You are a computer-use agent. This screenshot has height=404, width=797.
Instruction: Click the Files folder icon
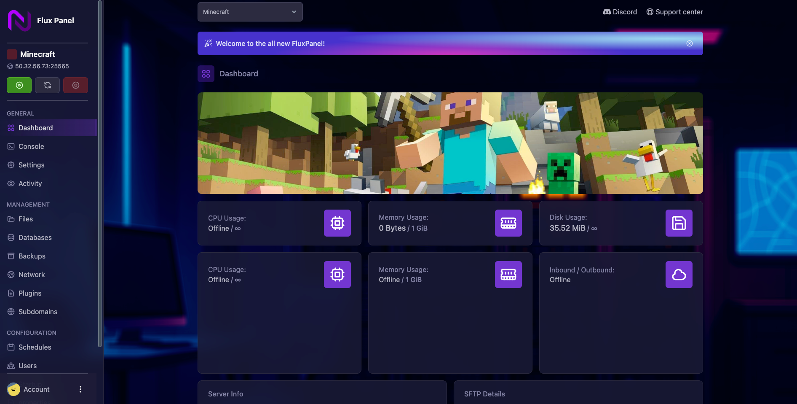point(11,219)
